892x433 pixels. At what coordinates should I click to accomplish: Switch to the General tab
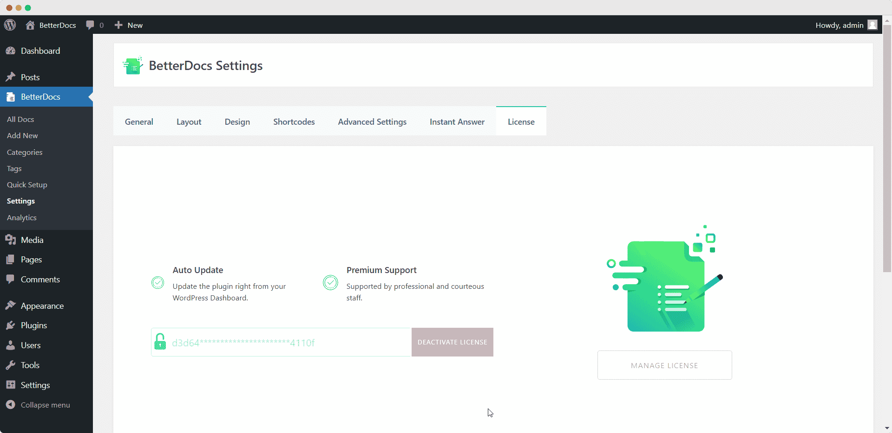click(x=139, y=121)
